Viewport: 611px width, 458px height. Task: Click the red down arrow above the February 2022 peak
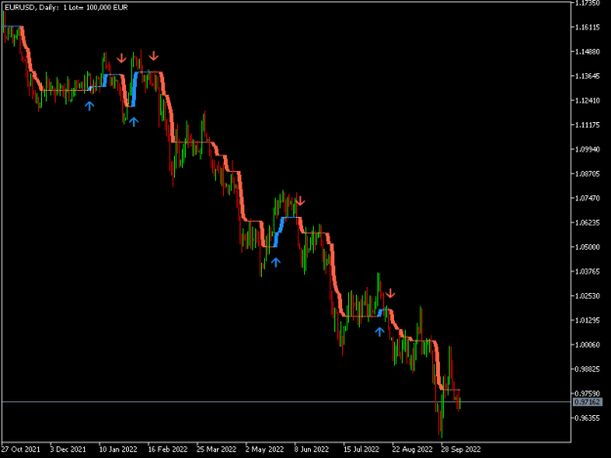153,56
